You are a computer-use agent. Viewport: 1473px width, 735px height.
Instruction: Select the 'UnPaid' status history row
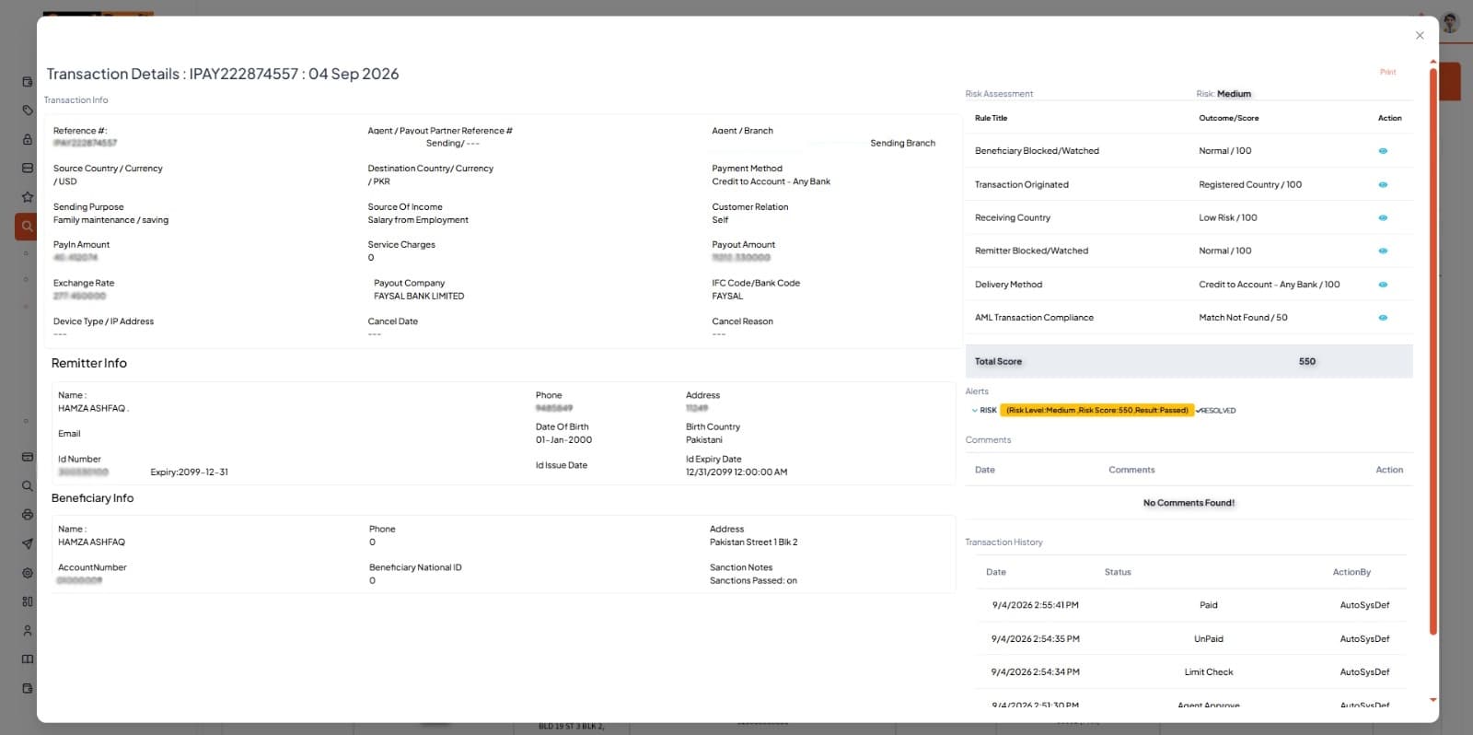(x=1190, y=639)
